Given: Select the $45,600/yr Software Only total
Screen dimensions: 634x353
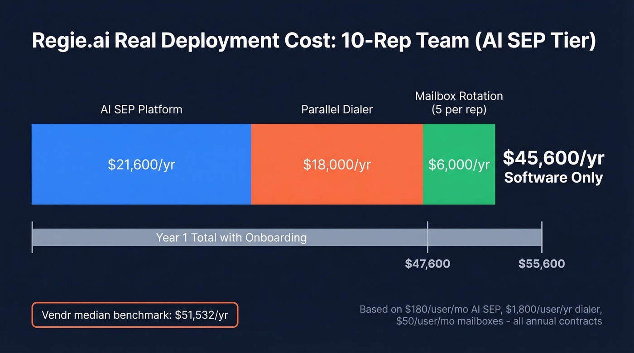Looking at the screenshot, I should pyautogui.click(x=553, y=166).
